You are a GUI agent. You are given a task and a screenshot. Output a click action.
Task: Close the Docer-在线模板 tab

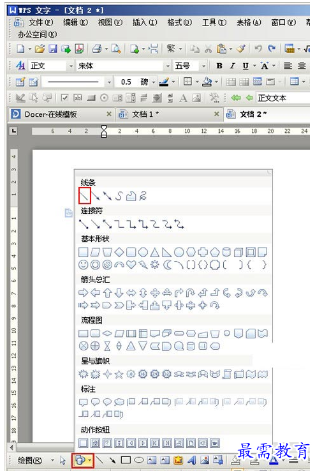pos(109,114)
